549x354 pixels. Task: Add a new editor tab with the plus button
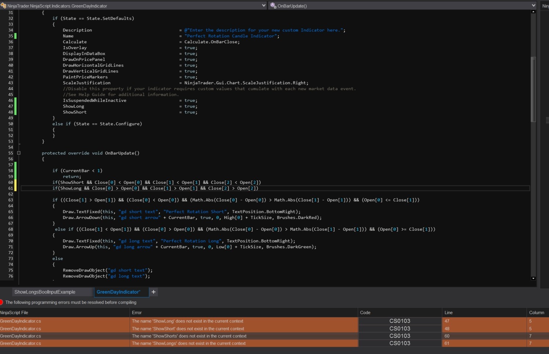[153, 292]
